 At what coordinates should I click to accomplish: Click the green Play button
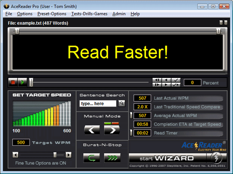[x=22, y=82]
